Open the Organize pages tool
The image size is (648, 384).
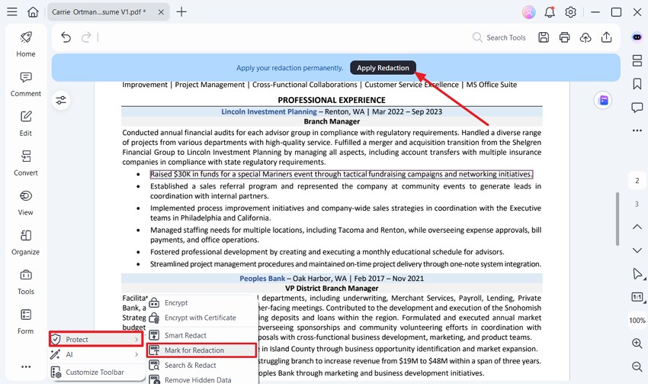[x=26, y=243]
